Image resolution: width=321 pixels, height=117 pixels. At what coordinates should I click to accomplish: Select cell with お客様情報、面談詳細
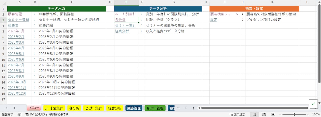pyautogui.click(x=72, y=14)
